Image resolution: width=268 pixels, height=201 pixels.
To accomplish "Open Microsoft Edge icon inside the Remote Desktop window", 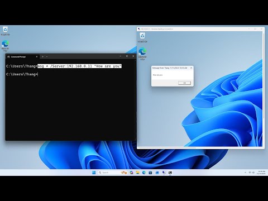I will click(142, 54).
